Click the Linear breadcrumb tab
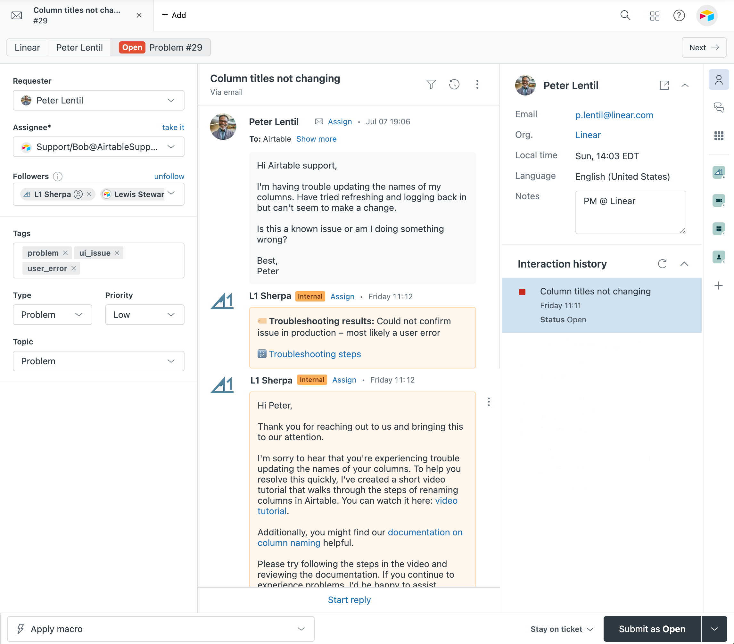Viewport: 734px width, 644px height. [x=27, y=47]
